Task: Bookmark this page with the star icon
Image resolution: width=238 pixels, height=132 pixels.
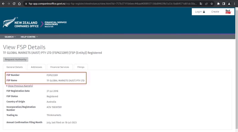Action: (212, 4)
